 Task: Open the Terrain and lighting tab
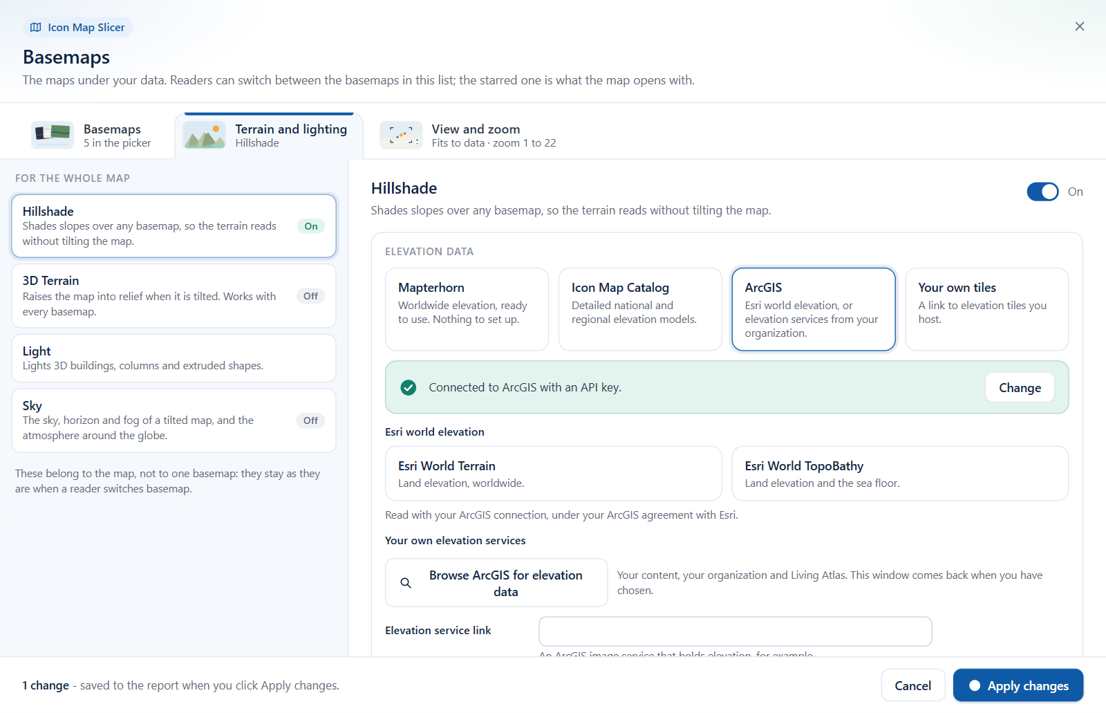coord(269,136)
